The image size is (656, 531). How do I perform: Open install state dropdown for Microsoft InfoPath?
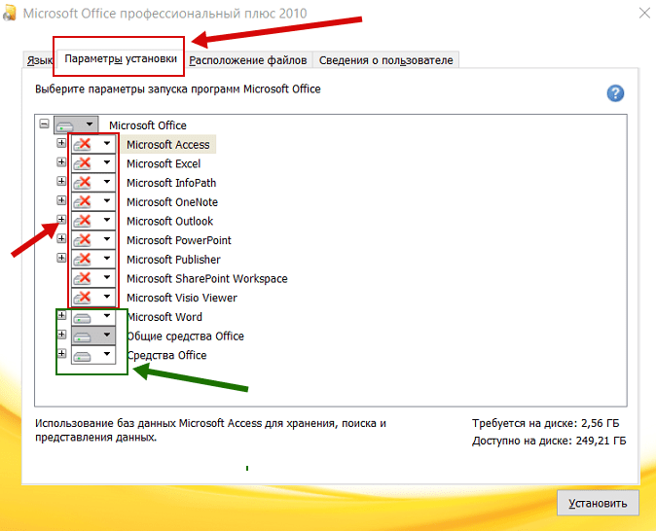click(93, 182)
